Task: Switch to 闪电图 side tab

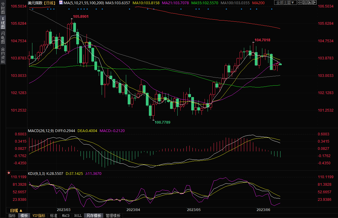Action: click(3, 37)
